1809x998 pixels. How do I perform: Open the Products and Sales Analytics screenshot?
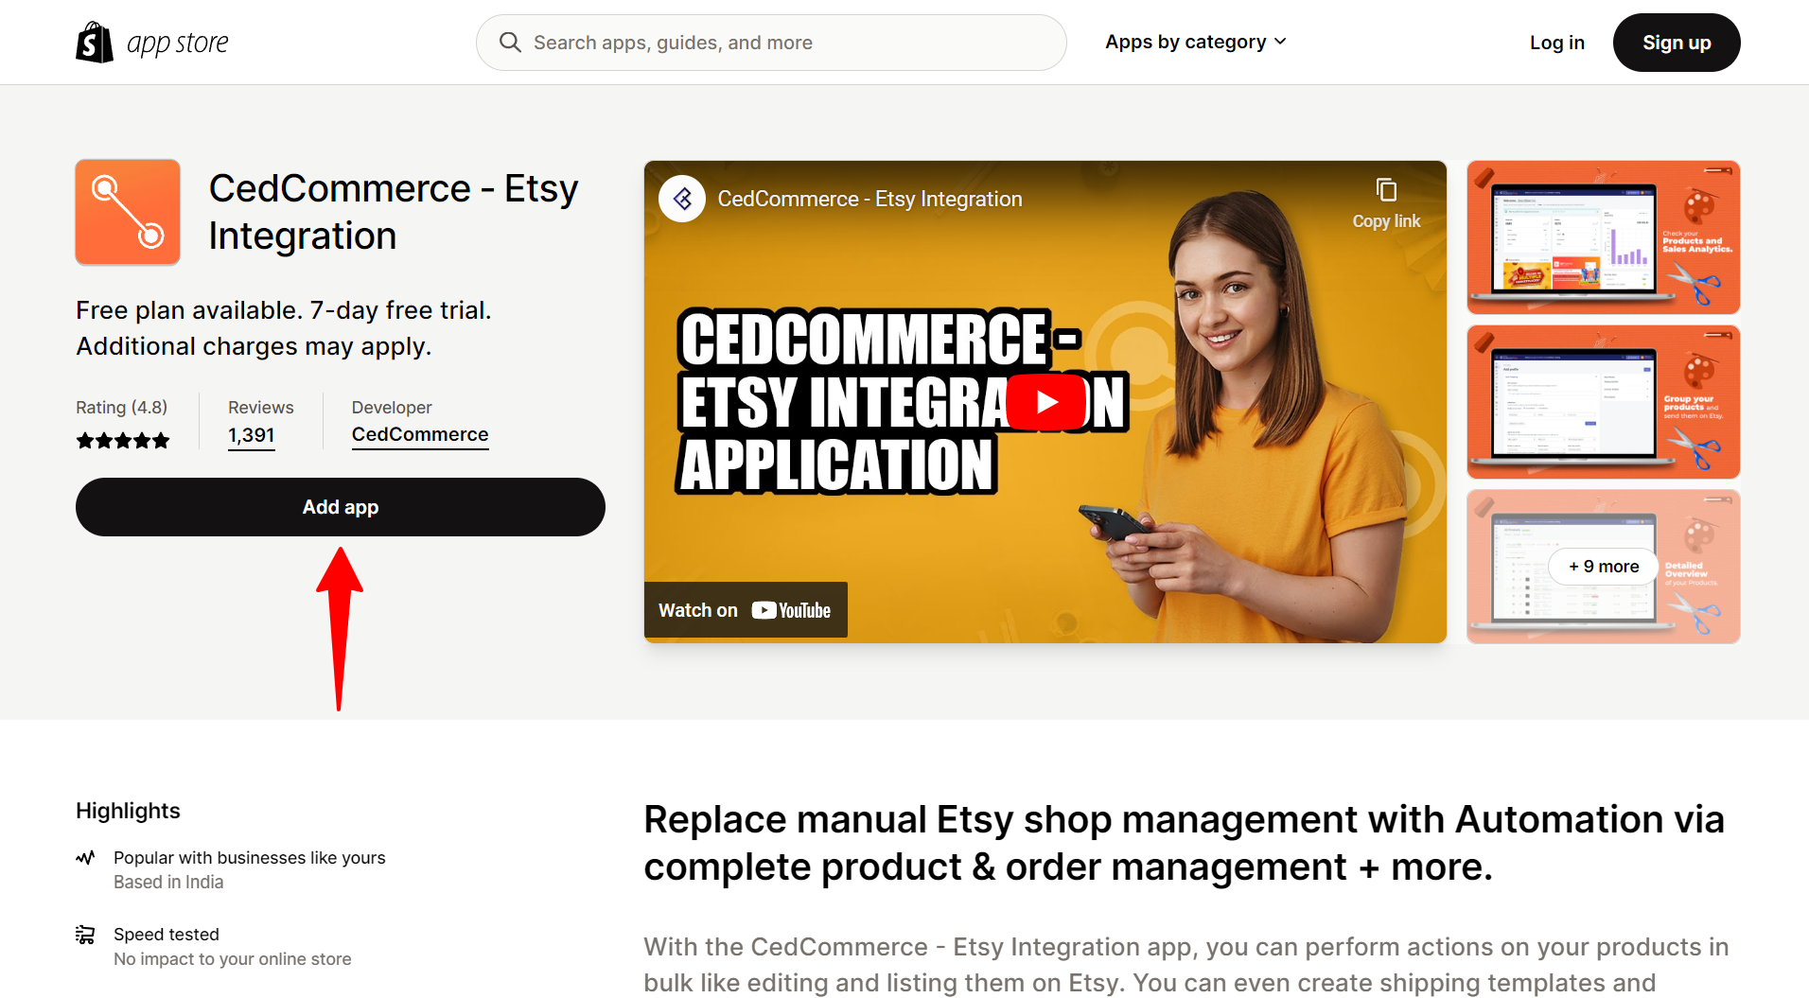pos(1604,237)
